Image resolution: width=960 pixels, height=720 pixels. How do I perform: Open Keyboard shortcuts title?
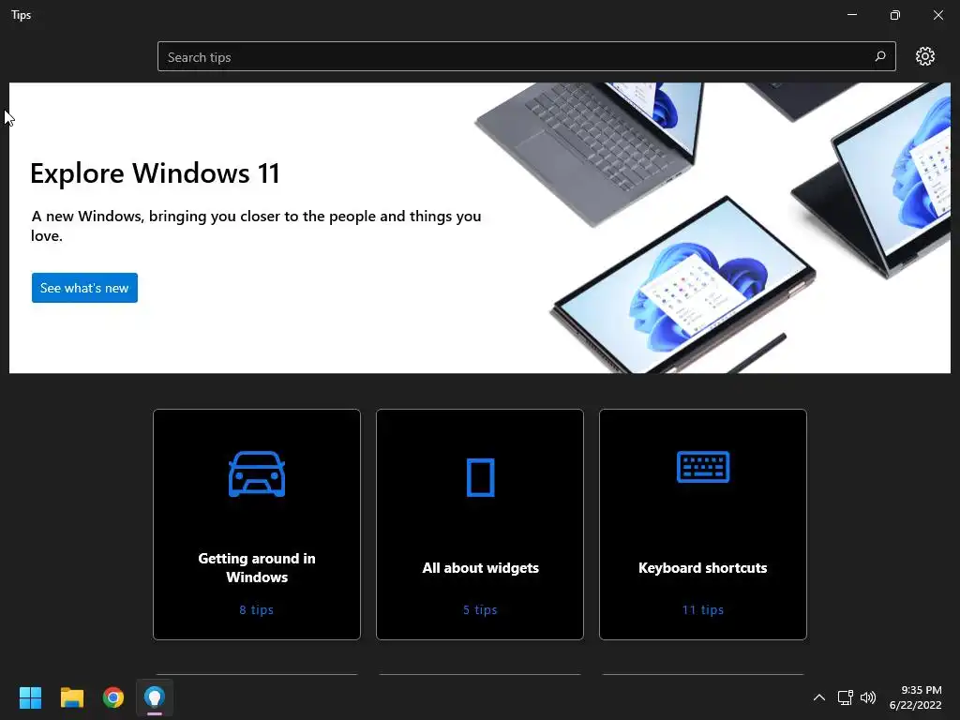tap(703, 567)
